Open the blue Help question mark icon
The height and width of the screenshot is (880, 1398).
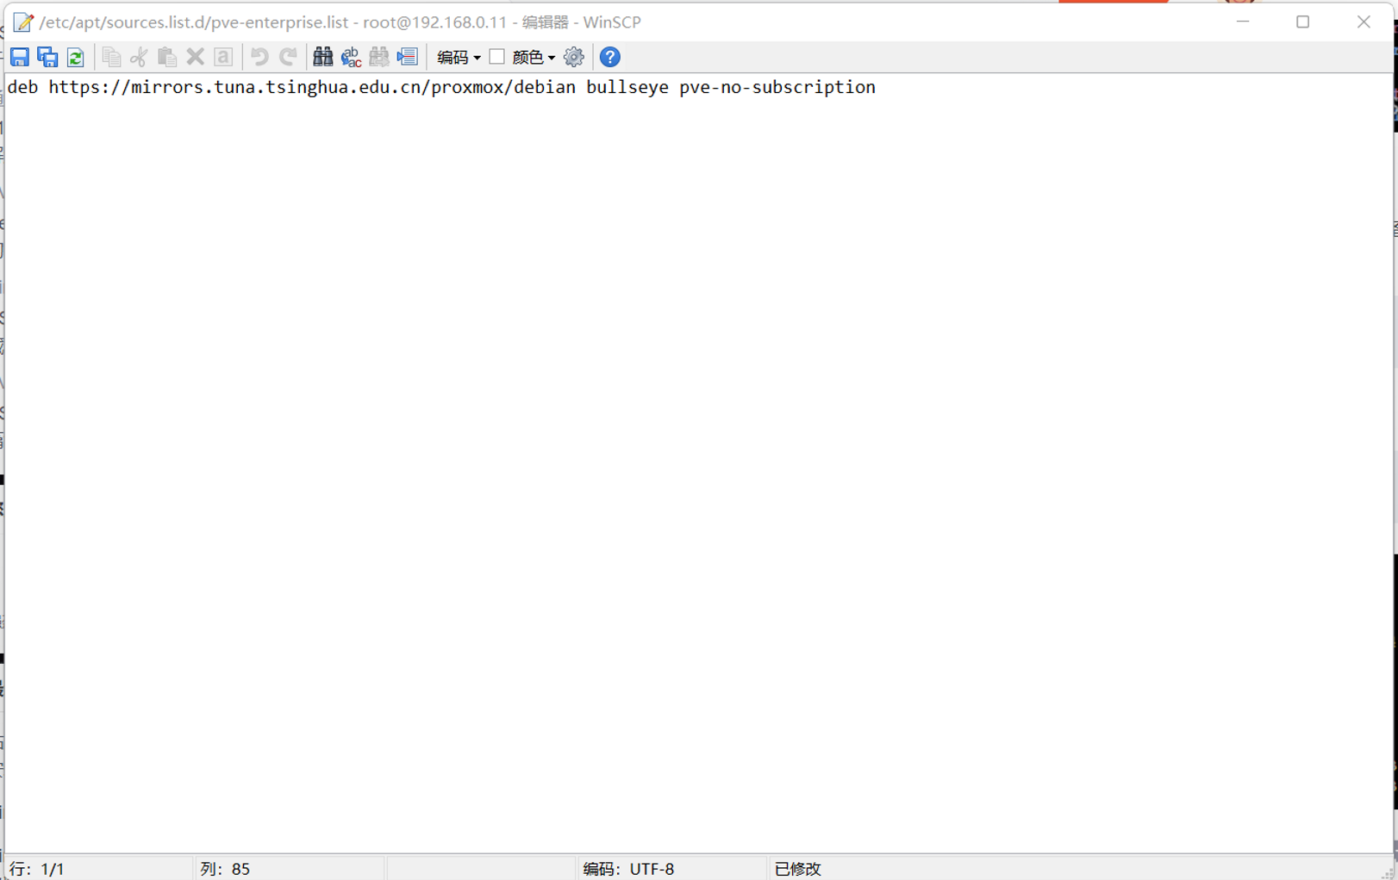coord(609,57)
